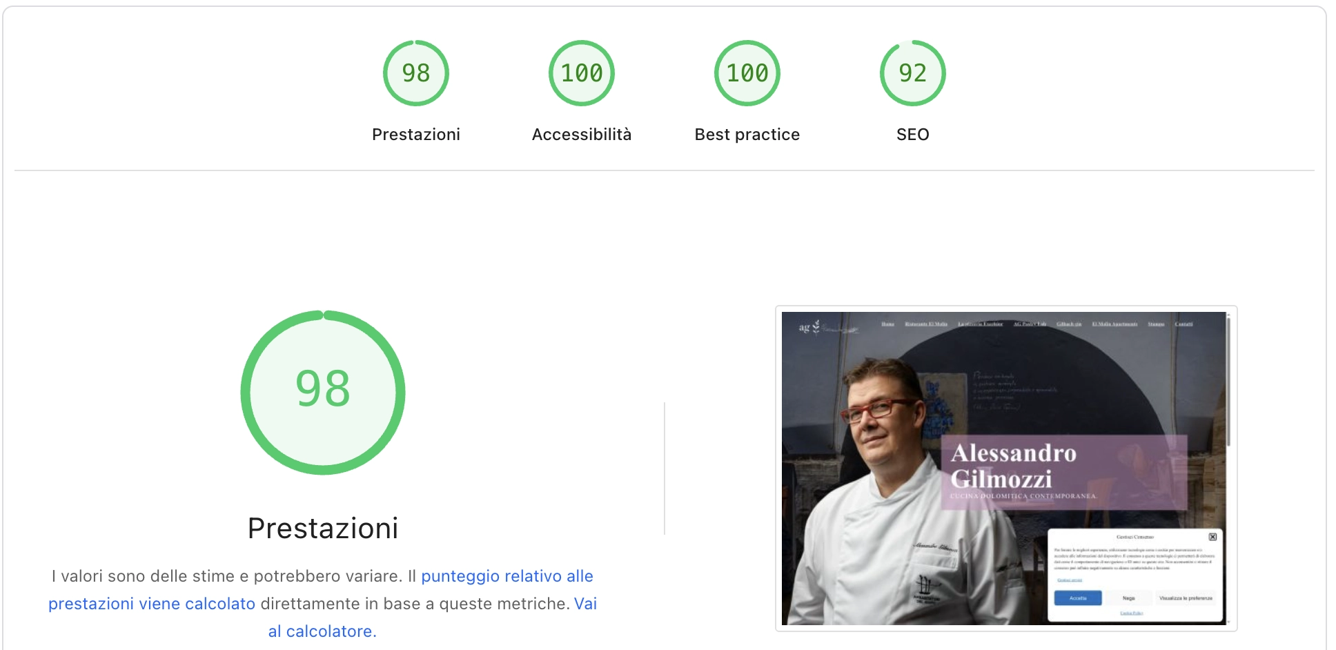This screenshot has height=650, width=1336.
Task: Jump to the Best practice score gauge
Action: click(x=747, y=73)
